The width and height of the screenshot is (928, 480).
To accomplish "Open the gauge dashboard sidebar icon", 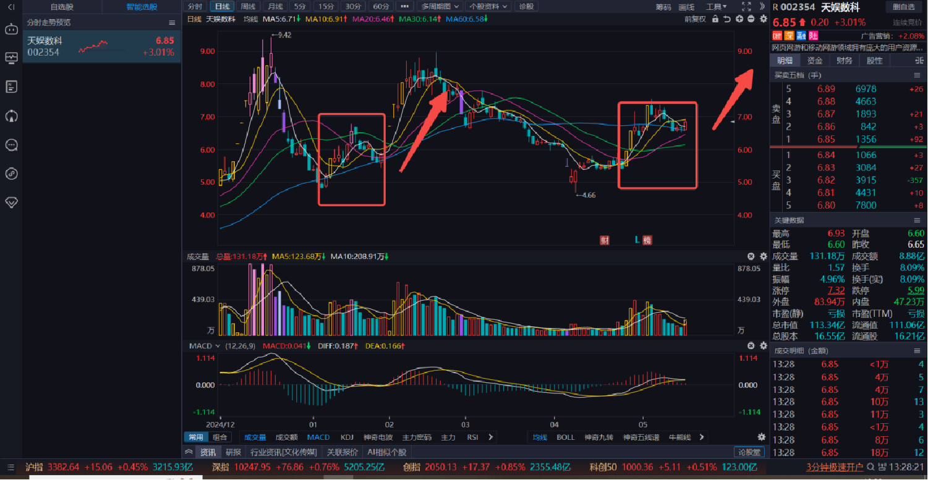I will tap(11, 116).
